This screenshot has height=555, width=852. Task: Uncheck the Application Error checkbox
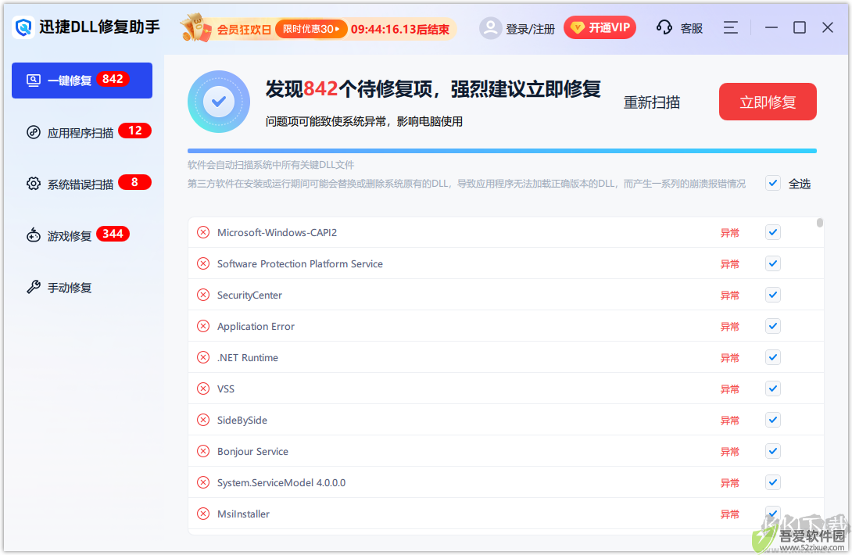point(773,326)
